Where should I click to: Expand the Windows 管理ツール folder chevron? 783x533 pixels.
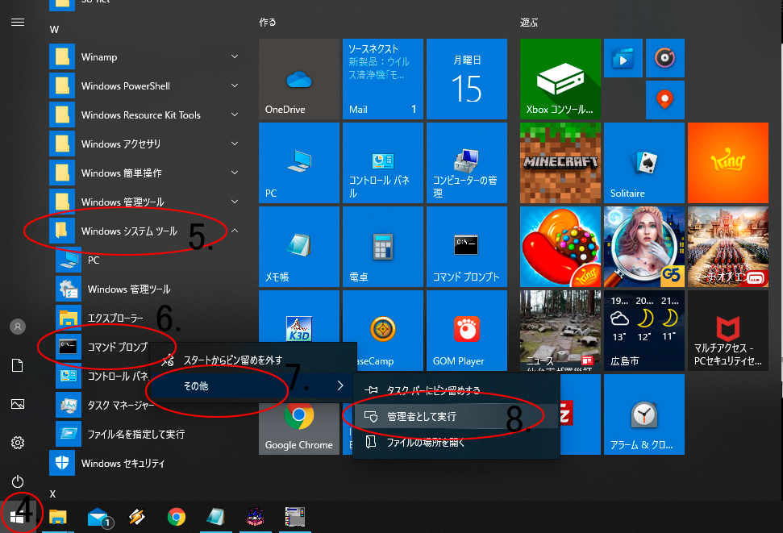[x=234, y=202]
